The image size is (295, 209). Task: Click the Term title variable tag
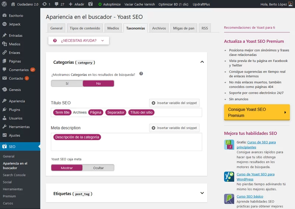(62, 112)
